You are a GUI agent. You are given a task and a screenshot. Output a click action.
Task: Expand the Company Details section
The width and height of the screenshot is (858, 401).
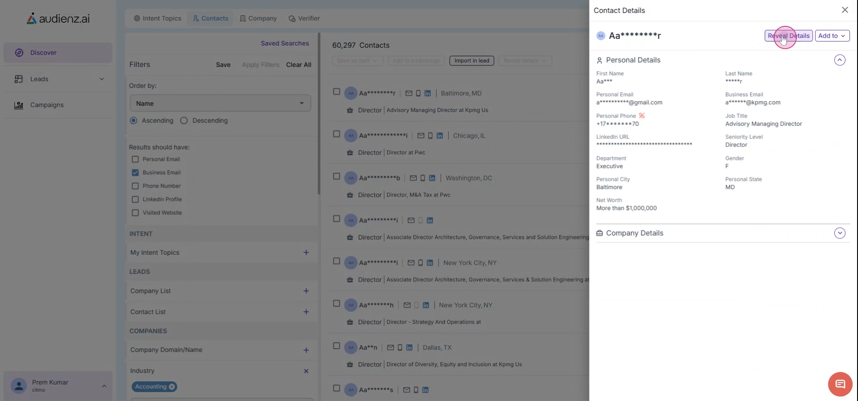pyautogui.click(x=839, y=233)
